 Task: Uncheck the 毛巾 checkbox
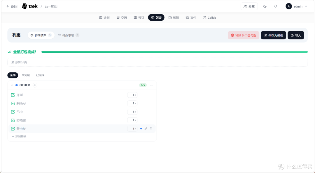13,112
